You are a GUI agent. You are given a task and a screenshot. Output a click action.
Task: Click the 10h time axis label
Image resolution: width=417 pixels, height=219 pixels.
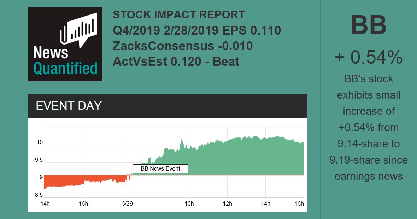click(x=189, y=203)
